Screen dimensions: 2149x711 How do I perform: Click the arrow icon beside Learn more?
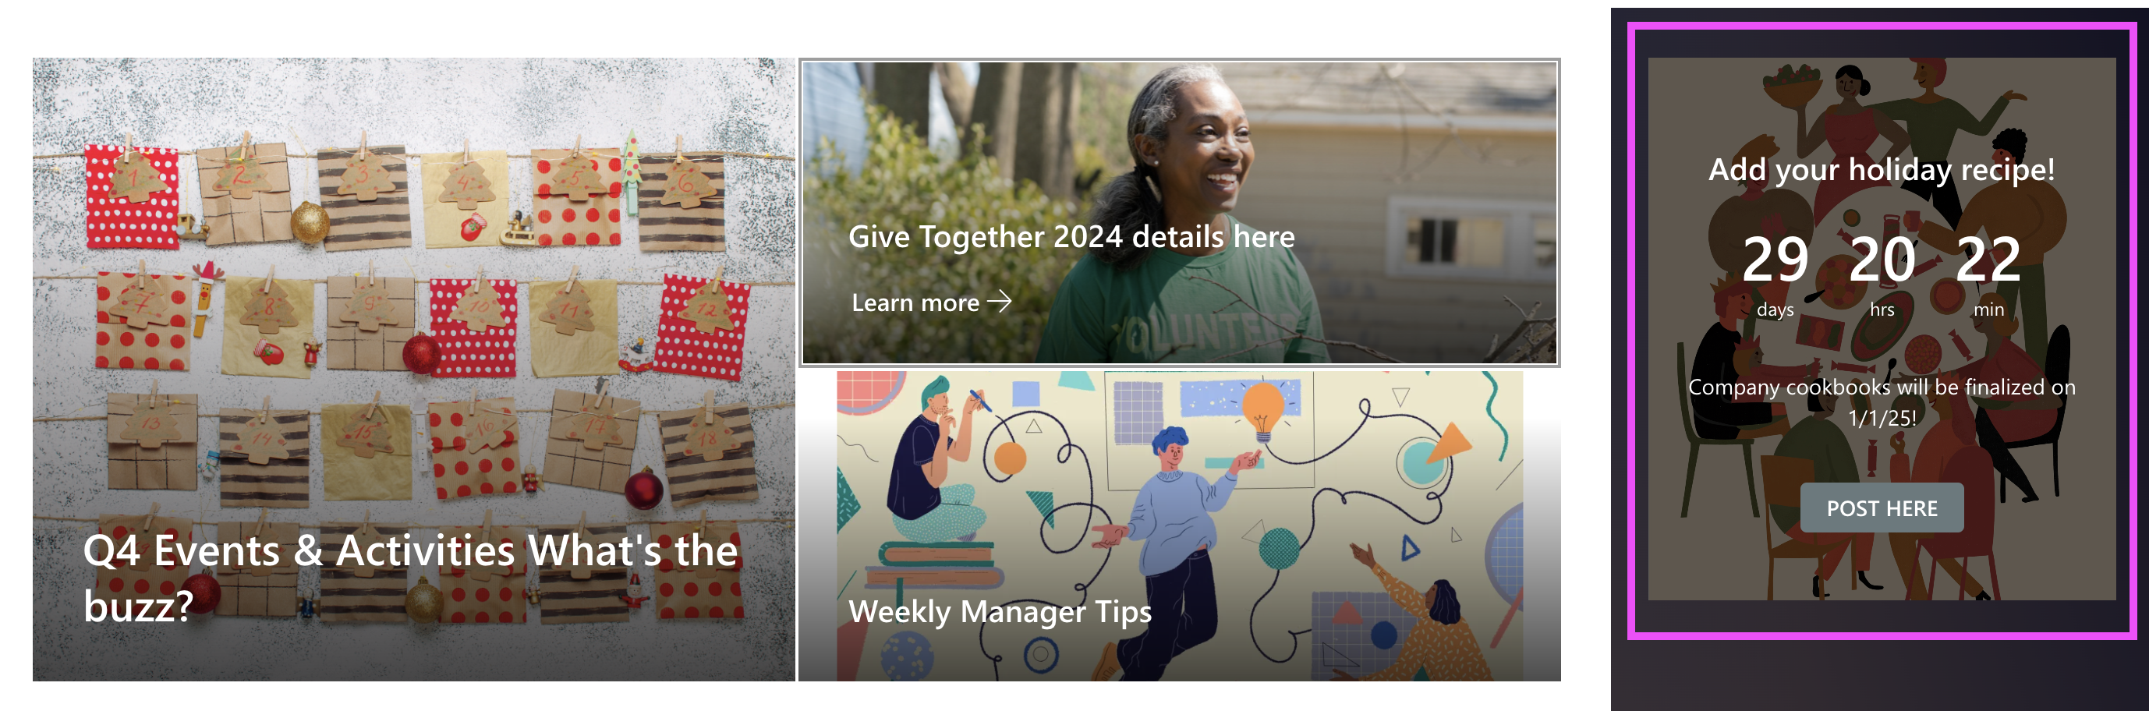click(999, 301)
